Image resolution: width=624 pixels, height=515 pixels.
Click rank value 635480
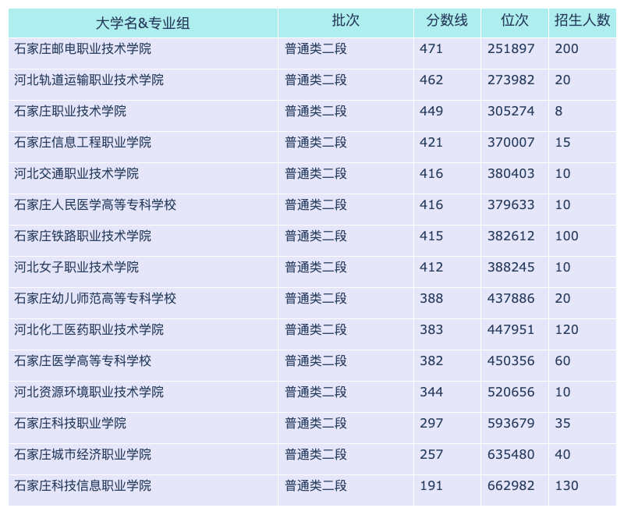pos(511,454)
